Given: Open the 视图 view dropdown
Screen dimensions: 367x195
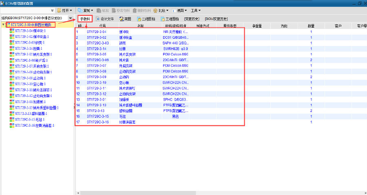Looking at the screenshot, I should click(179, 11).
